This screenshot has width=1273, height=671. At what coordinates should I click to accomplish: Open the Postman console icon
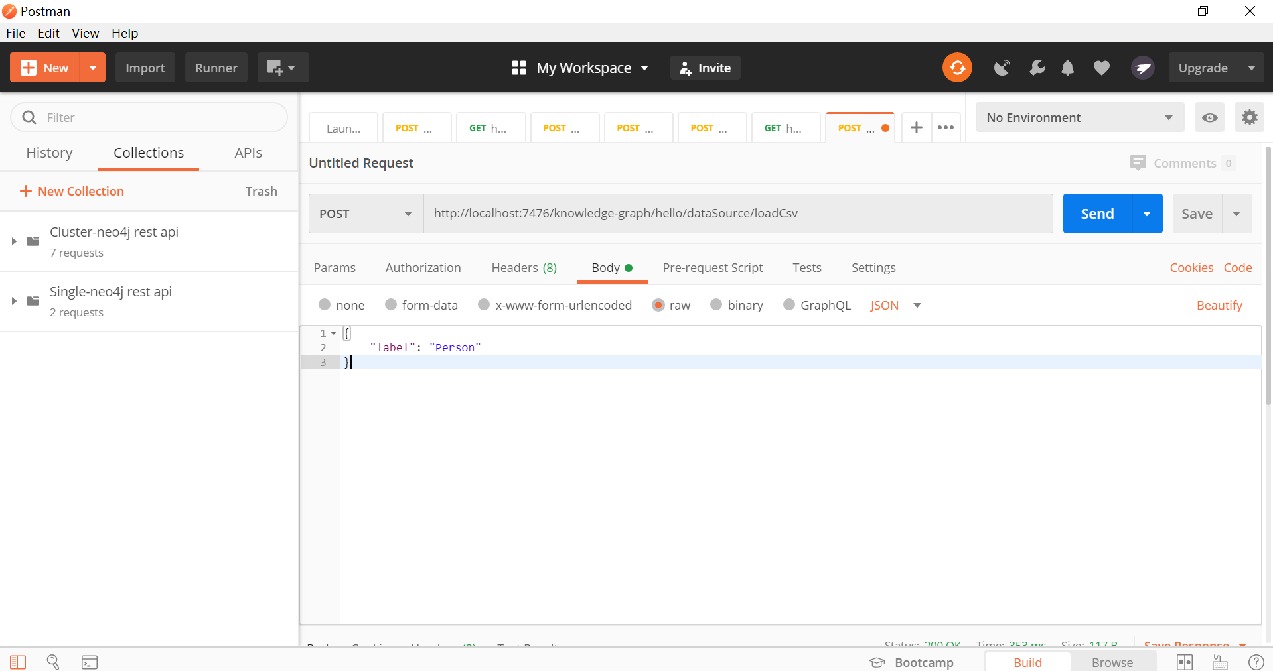click(x=90, y=662)
